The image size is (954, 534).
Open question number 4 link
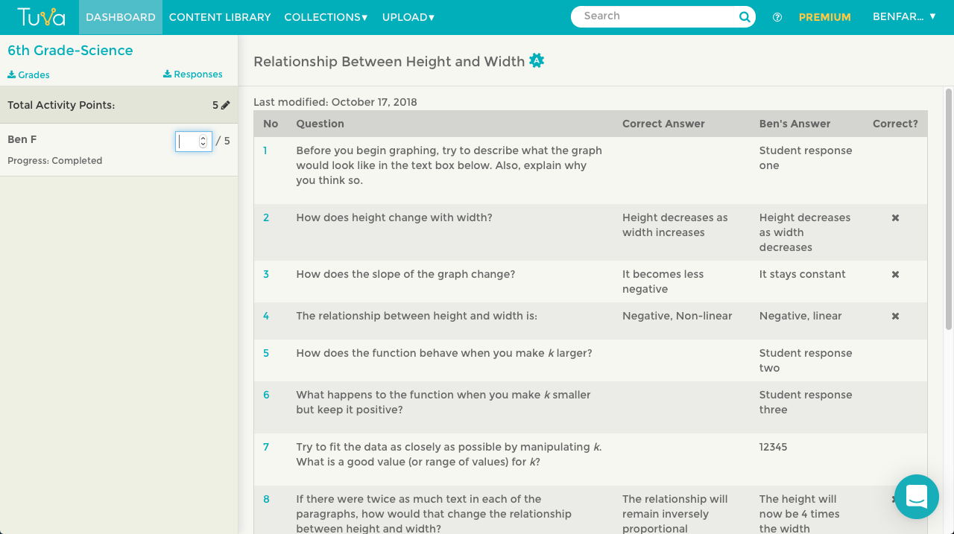[x=266, y=316]
